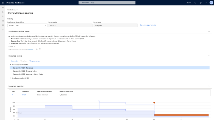Click View order action

[15, 61]
